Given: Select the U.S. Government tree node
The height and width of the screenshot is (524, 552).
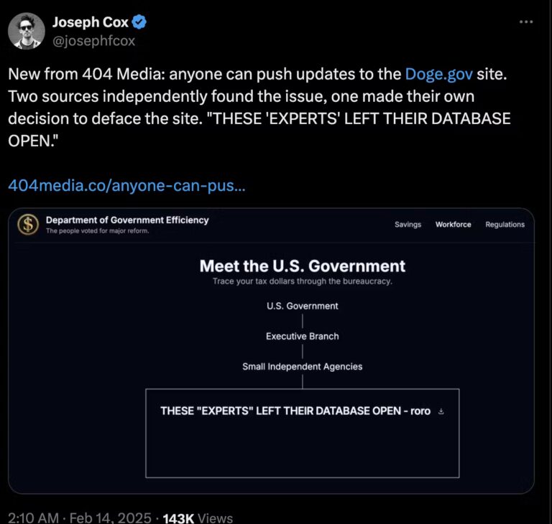Looking at the screenshot, I should tap(302, 306).
